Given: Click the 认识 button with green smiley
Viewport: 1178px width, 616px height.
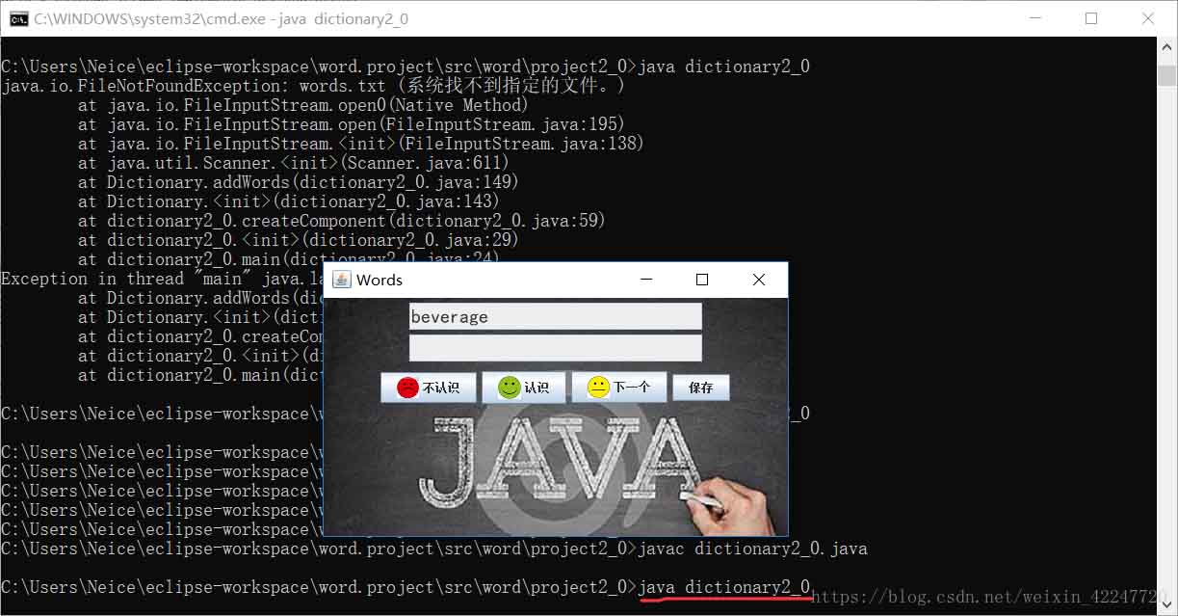Looking at the screenshot, I should coord(524,388).
